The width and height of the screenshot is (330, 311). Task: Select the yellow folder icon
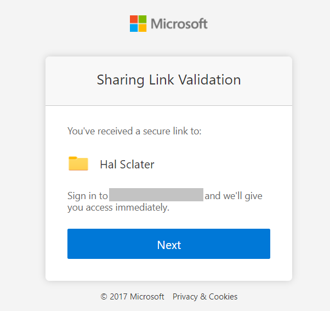click(x=78, y=163)
